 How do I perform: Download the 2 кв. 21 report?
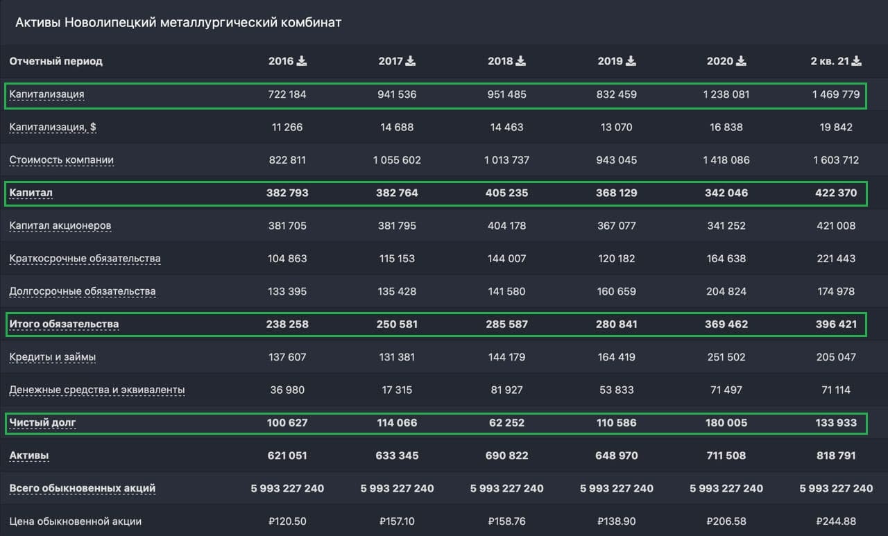pyautogui.click(x=857, y=61)
